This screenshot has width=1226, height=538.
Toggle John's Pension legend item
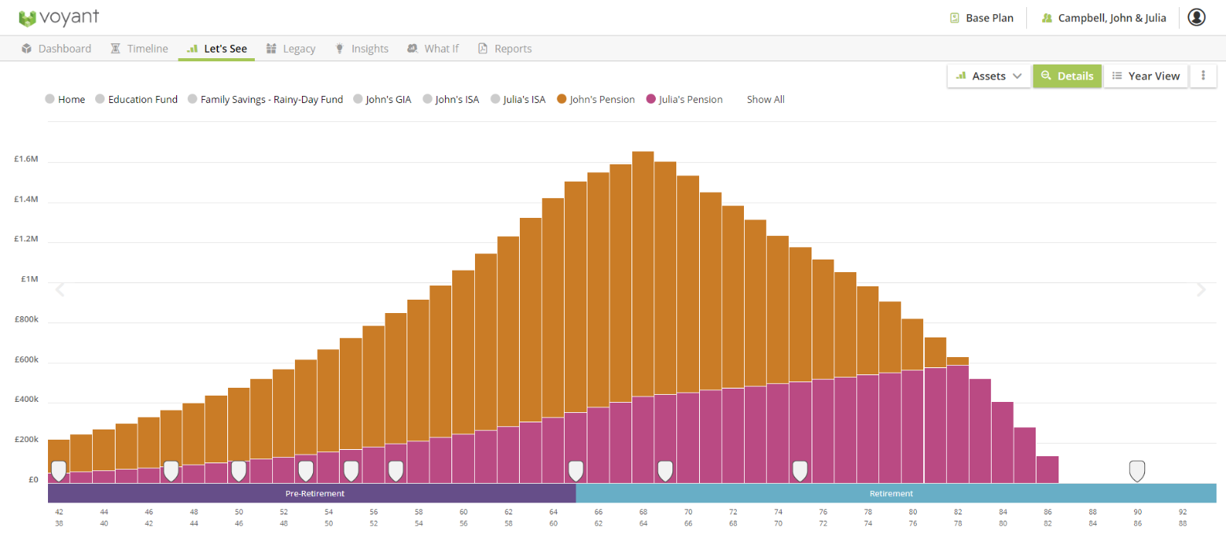[x=595, y=100]
